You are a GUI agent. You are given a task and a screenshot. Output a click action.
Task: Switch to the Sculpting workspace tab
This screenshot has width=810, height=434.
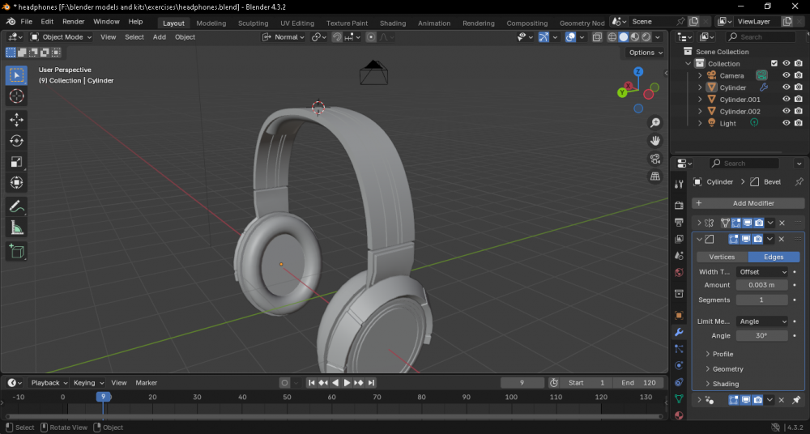click(x=253, y=23)
